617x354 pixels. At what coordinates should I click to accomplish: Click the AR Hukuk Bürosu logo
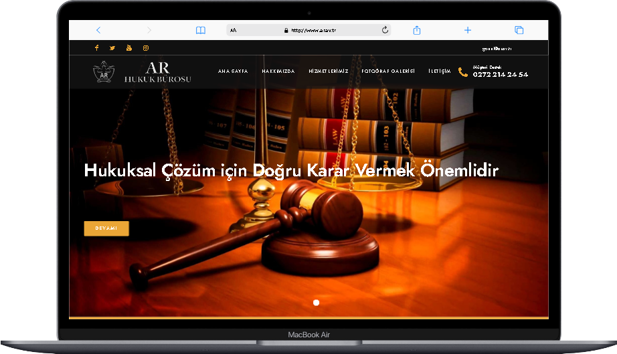[143, 72]
